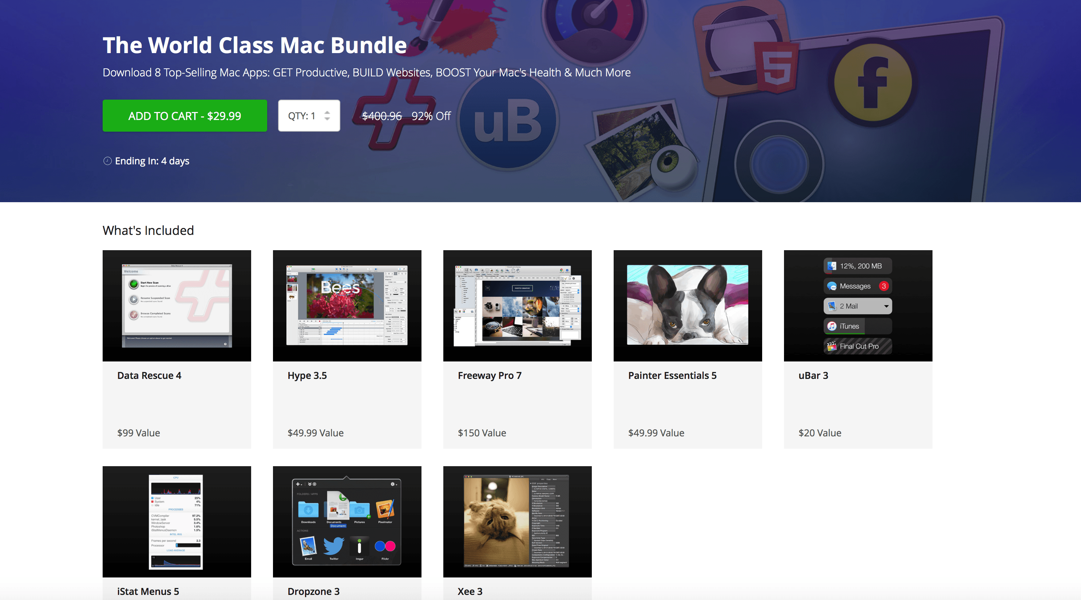
Task: Click the Ending In: 4 days text
Action: pyautogui.click(x=152, y=161)
